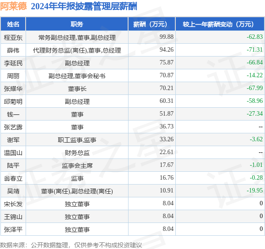Click the 较上一年薪酬变动（万元） header
Image resolution: width=265 pixels, height=249 pixels.
click(x=220, y=24)
